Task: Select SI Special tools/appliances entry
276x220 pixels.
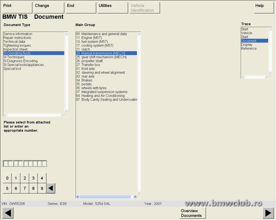Action: point(33,65)
